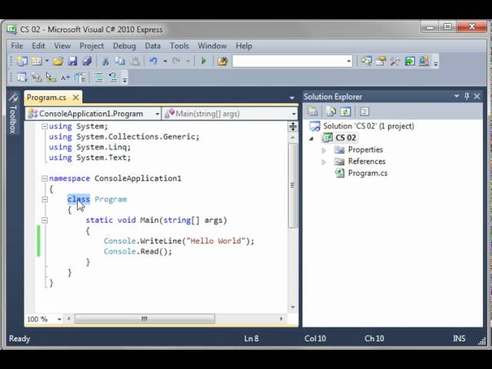The width and height of the screenshot is (492, 369).
Task: Open the Undo history dropdown arrow
Action: click(x=165, y=61)
